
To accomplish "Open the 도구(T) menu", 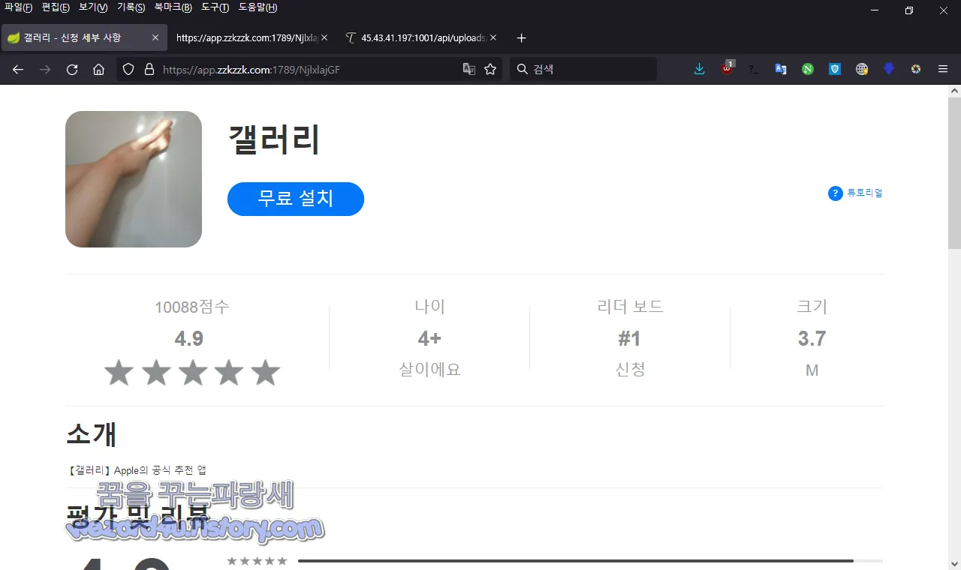I will pos(215,7).
